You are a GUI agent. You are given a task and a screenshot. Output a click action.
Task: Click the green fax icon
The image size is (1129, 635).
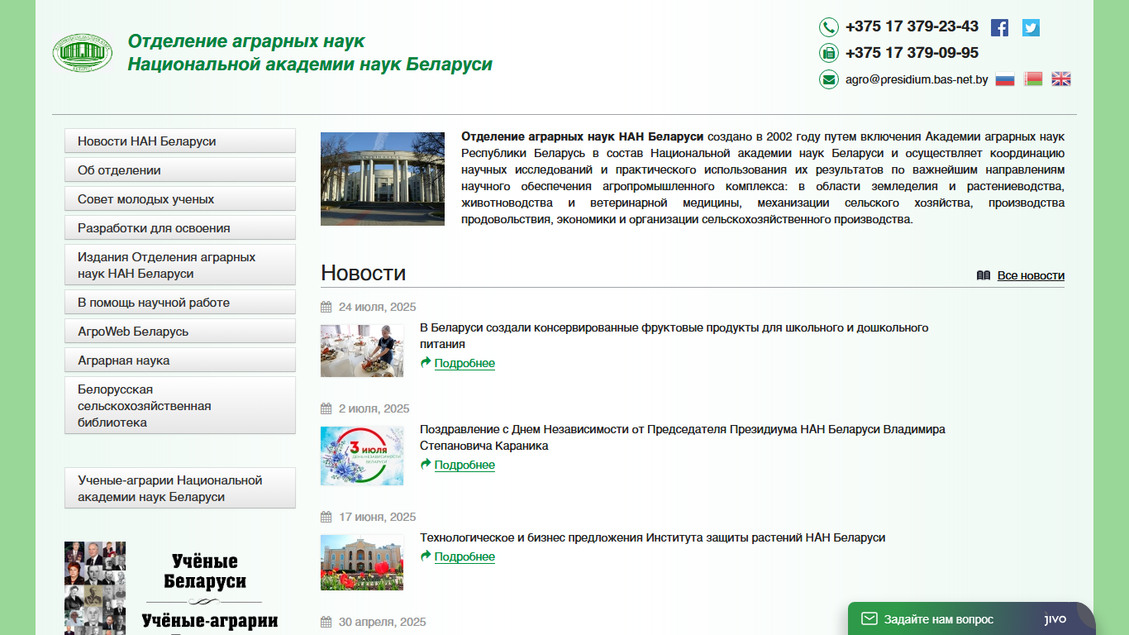tap(828, 53)
